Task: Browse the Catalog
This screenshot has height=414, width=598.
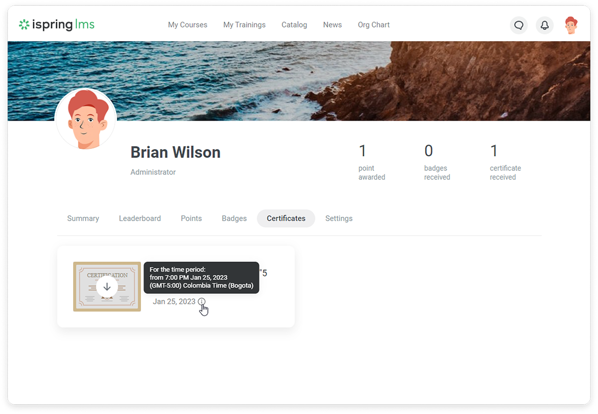Action: click(294, 25)
